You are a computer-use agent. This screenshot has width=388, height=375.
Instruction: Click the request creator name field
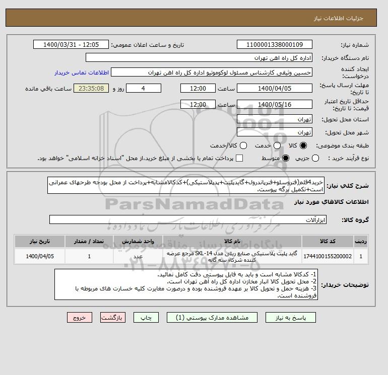pyautogui.click(x=212, y=72)
